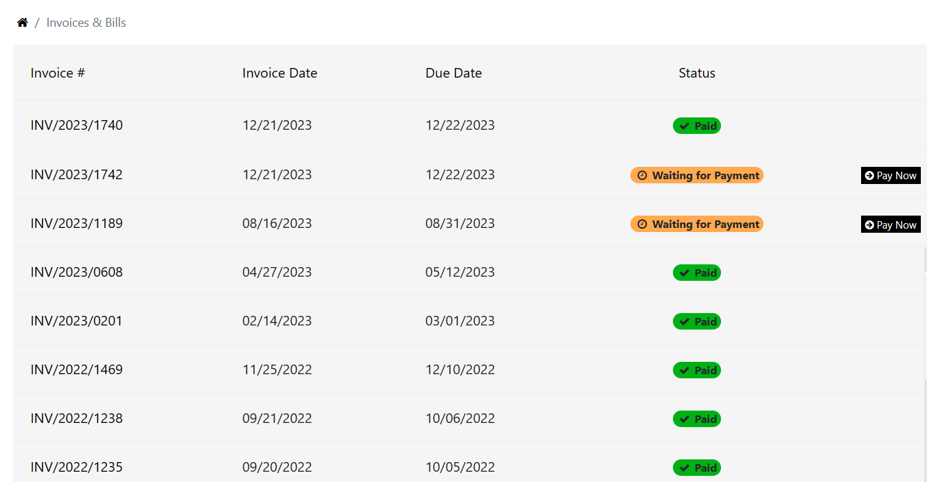This screenshot has height=482, width=927.
Task: Click the Paid badge for INV/2023/0608
Action: point(696,273)
